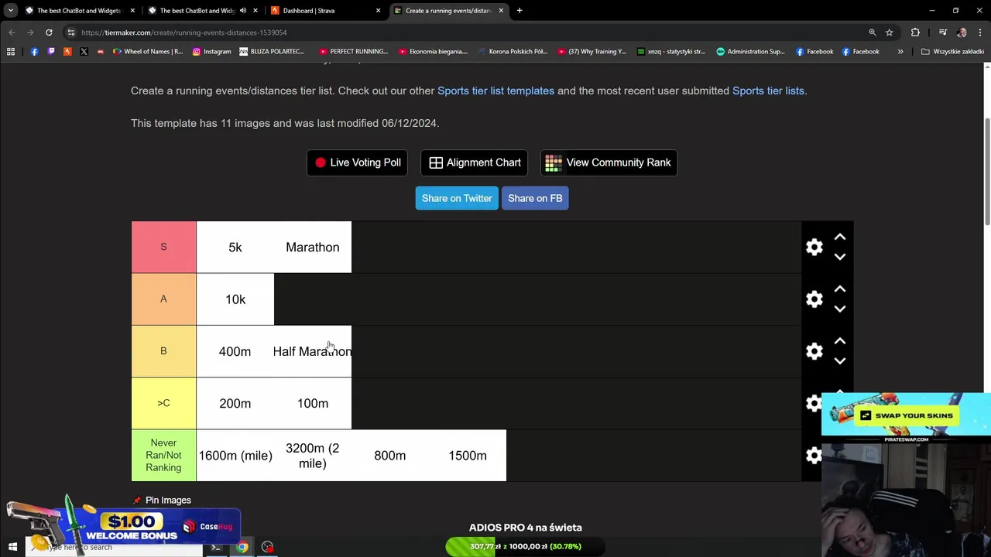Select the B tier label cell

pos(163,351)
